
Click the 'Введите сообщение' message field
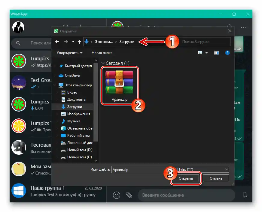(186, 195)
